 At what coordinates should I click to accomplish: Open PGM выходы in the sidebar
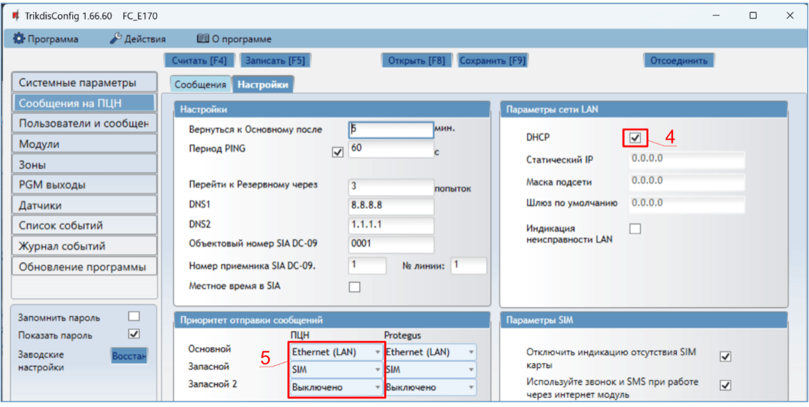coord(84,185)
